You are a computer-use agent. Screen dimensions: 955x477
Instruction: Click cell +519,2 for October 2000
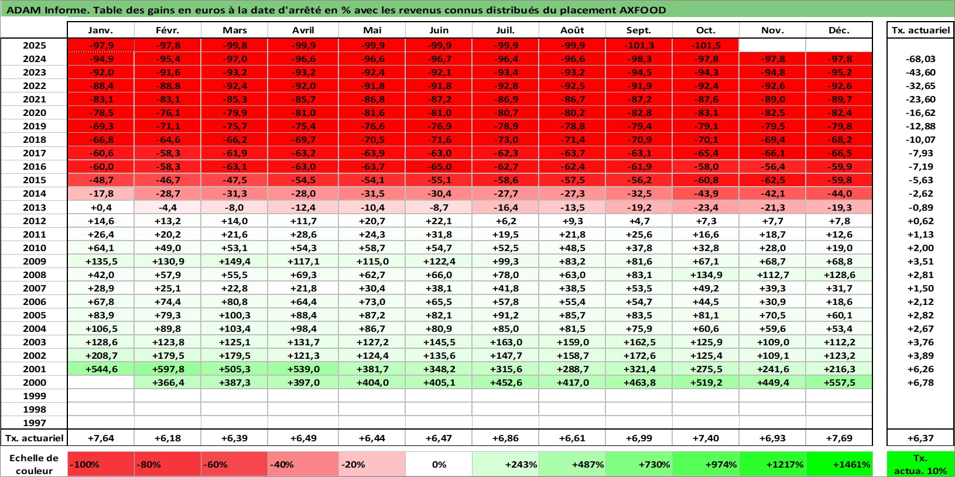pos(706,382)
